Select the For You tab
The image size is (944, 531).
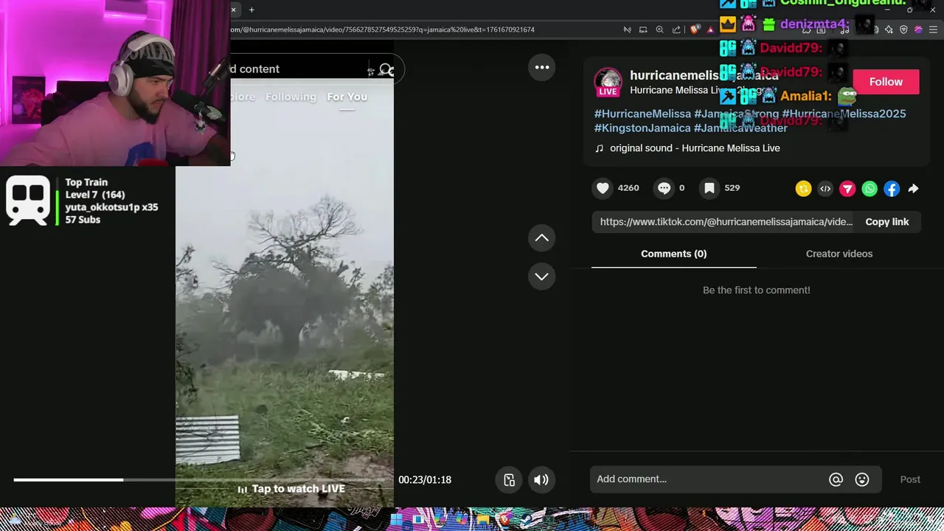pos(347,97)
